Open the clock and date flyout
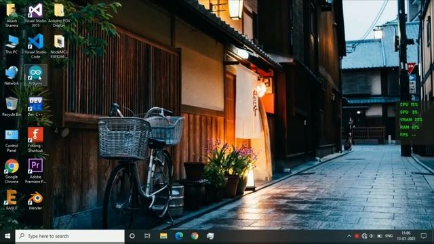Image resolution: width=434 pixels, height=244 pixels. click(406, 236)
